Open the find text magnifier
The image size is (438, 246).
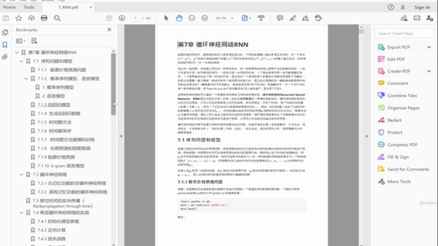coord(57,18)
